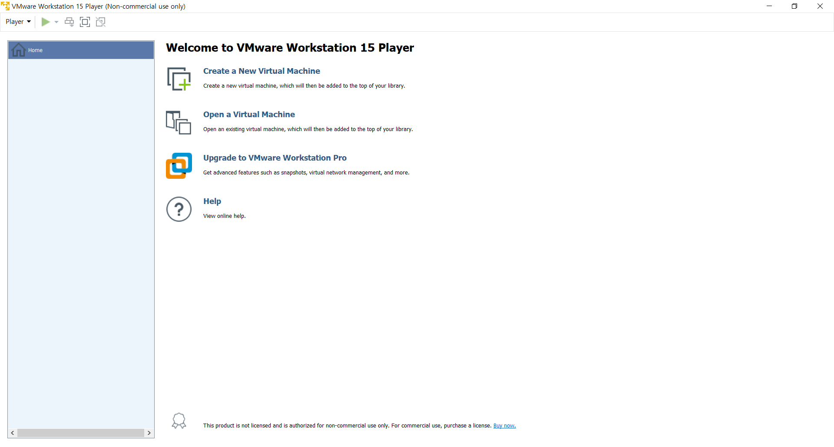
Task: Click the license ribbon badge icon
Action: click(x=179, y=421)
